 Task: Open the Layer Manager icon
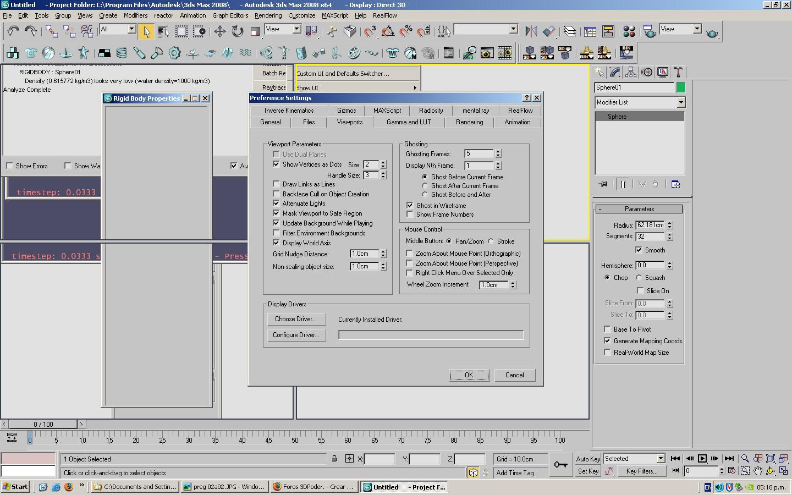(x=569, y=31)
